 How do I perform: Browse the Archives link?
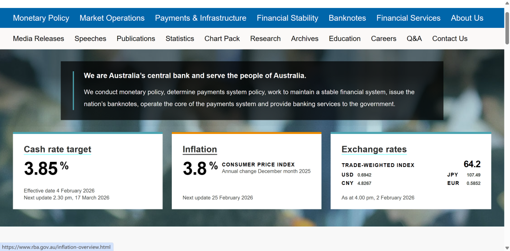(x=305, y=39)
